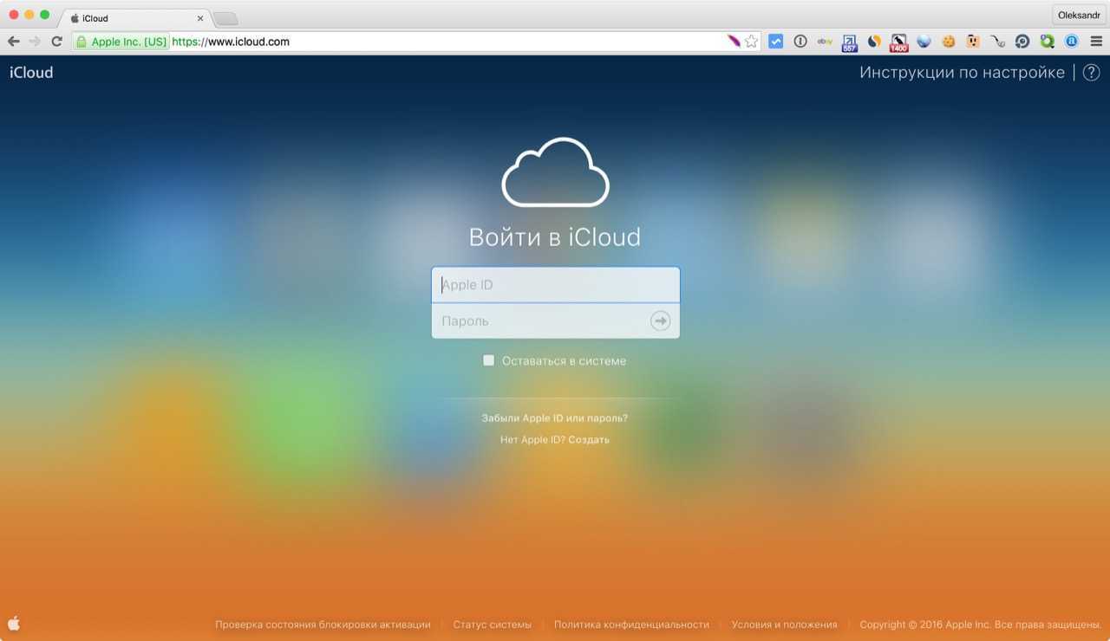The height and width of the screenshot is (641, 1110).
Task: Enable the "Оставаться в системе" checkbox
Action: coord(489,360)
